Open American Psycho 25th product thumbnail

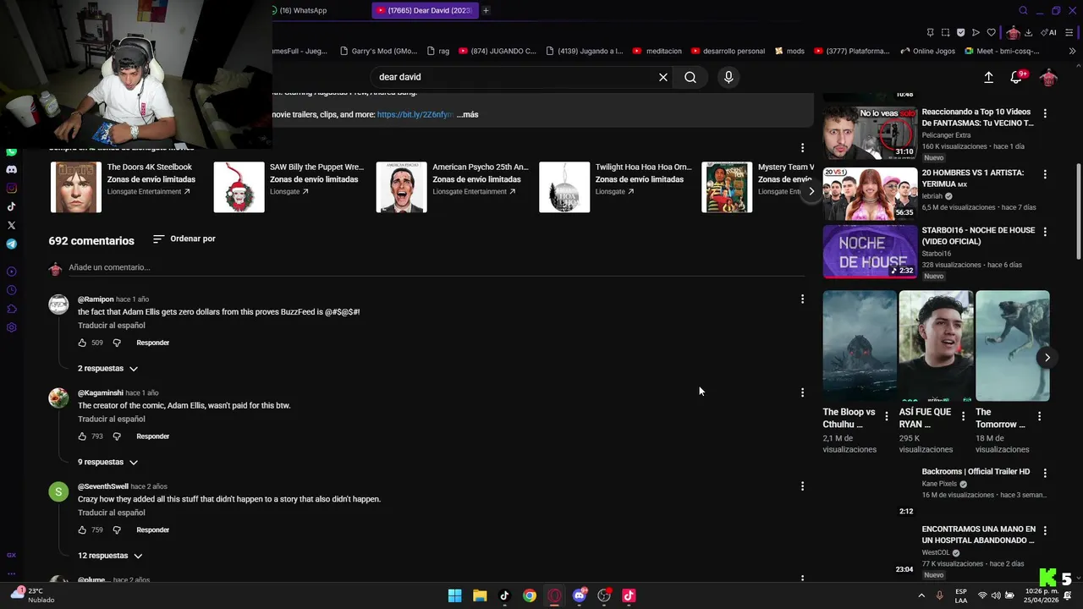(401, 187)
